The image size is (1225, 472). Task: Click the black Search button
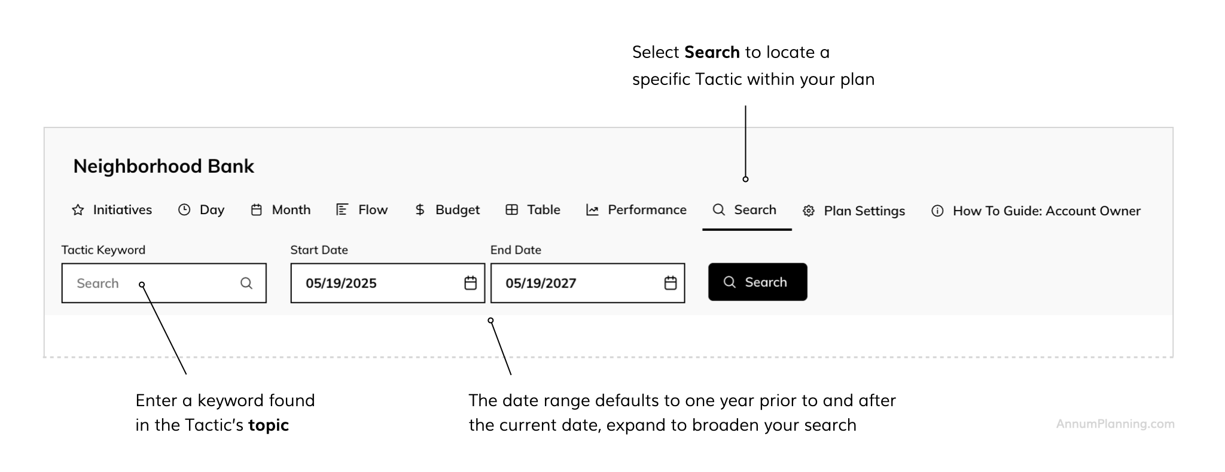758,282
